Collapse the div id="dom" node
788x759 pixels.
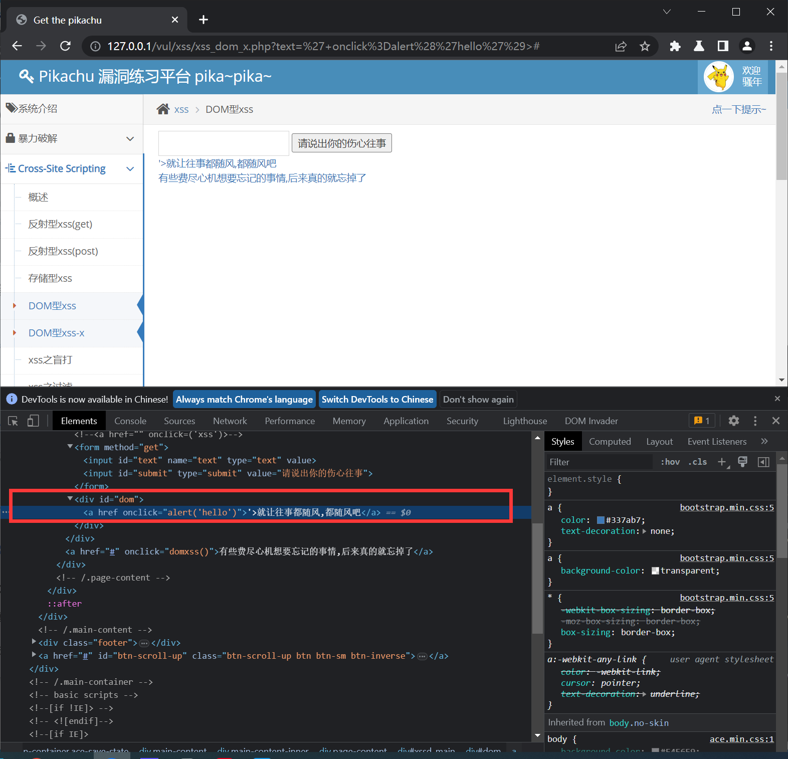pyautogui.click(x=70, y=499)
